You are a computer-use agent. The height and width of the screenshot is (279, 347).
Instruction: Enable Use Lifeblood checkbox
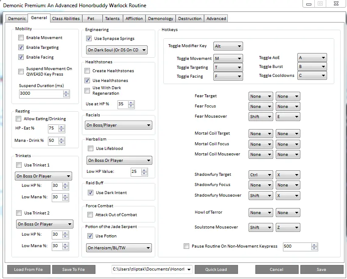tap(90, 149)
